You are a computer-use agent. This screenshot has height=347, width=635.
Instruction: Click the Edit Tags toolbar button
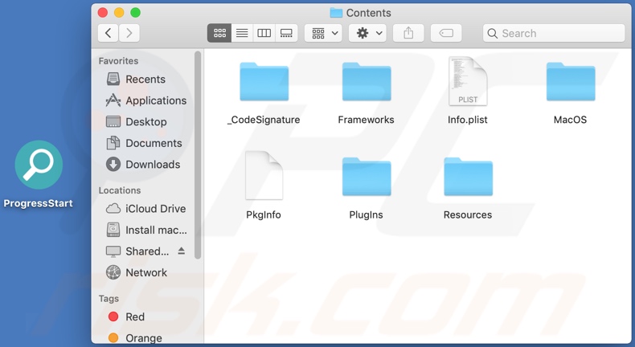coord(446,33)
